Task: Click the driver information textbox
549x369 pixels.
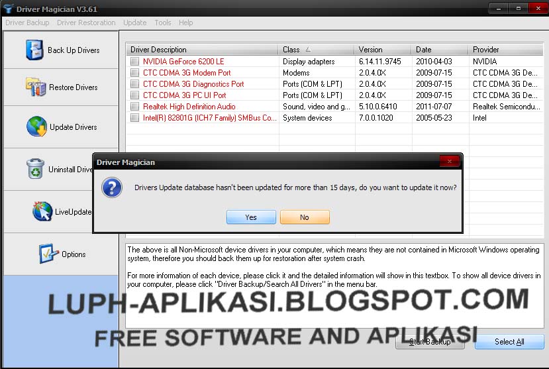Action: (334, 286)
